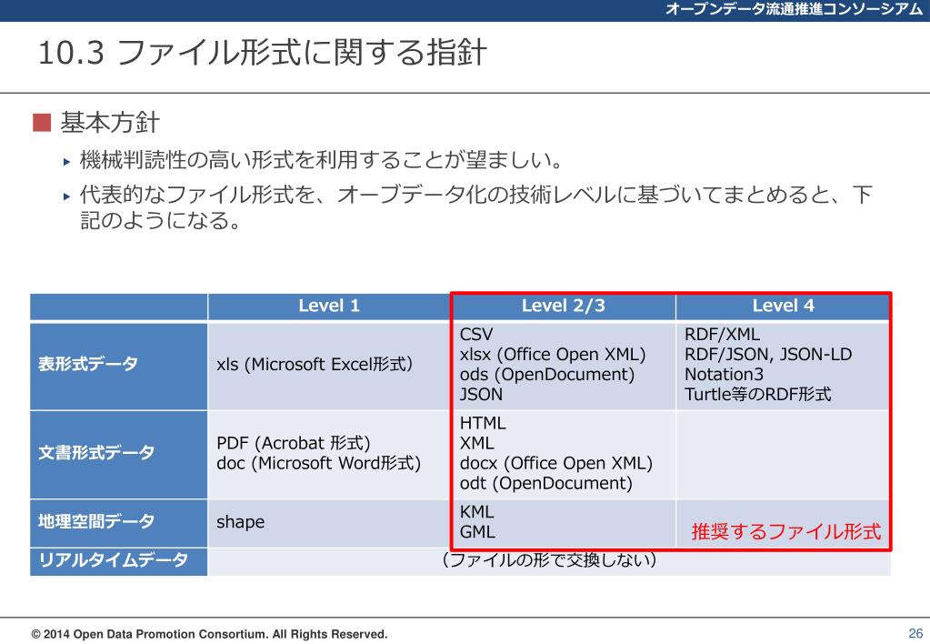
Task: Select the sentence starting "代表的なファイル形式を"
Action: (x=475, y=206)
